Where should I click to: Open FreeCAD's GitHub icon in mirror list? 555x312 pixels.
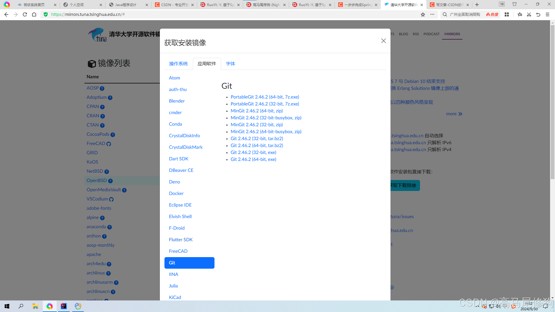pyautogui.click(x=108, y=144)
